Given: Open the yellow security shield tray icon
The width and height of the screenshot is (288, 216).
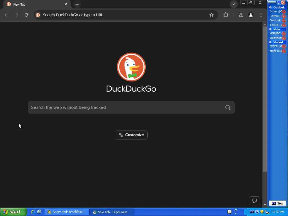Looking at the screenshot, I should point(262,212).
